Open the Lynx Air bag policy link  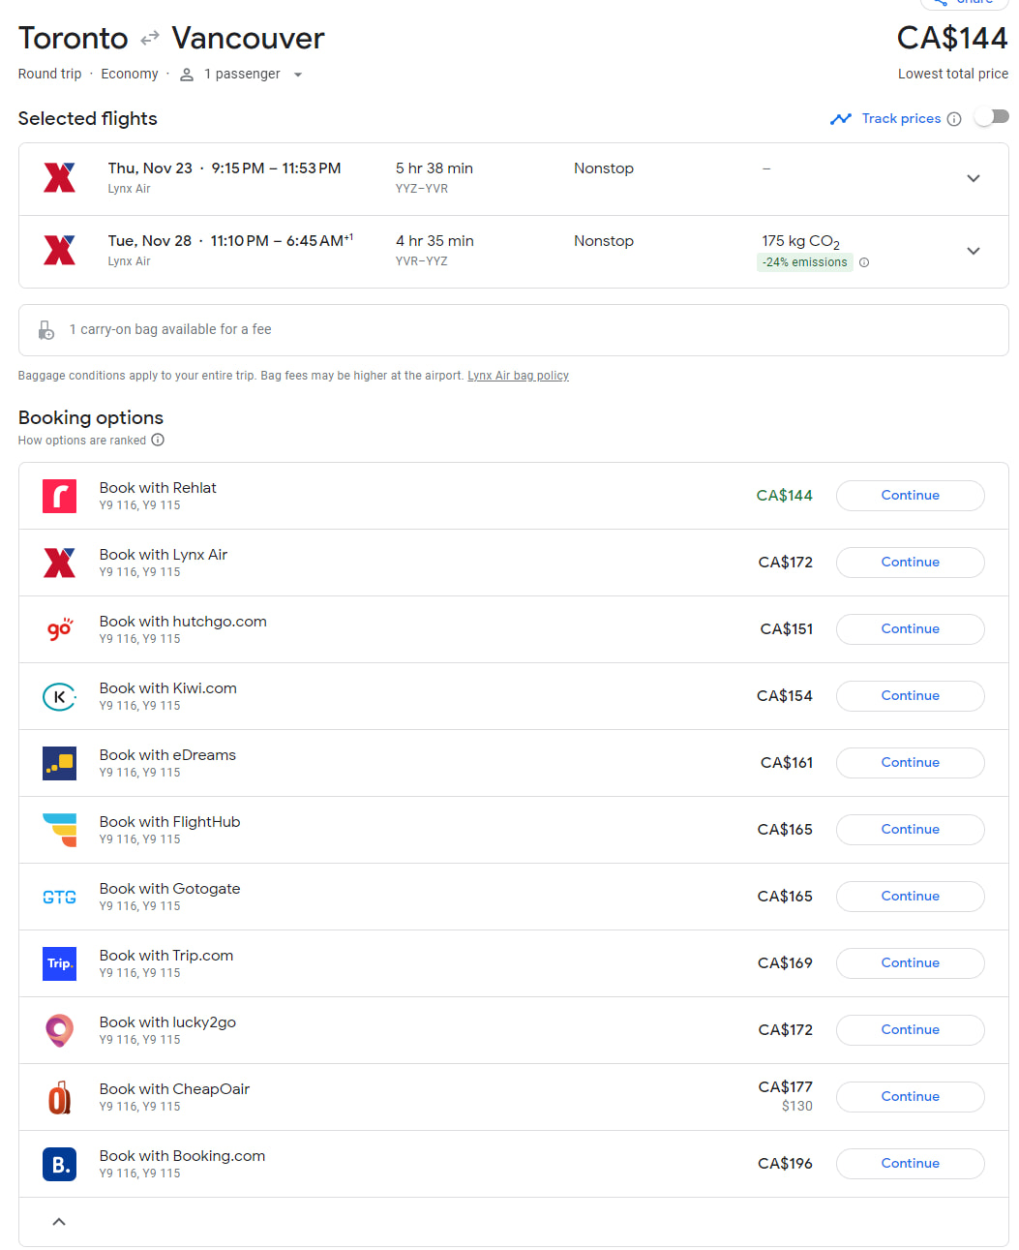[518, 375]
